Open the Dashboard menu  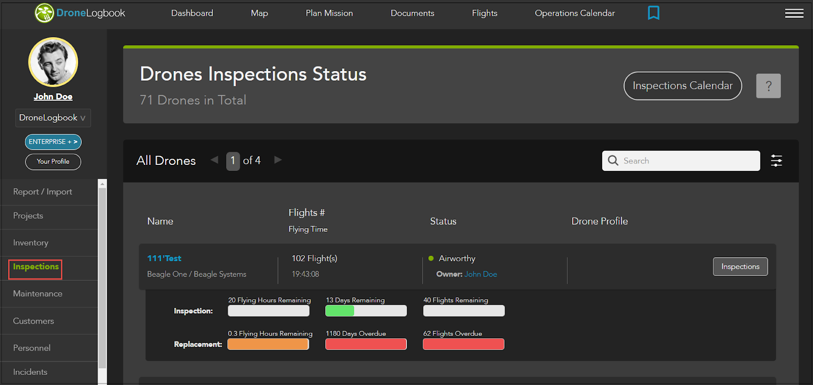[192, 13]
